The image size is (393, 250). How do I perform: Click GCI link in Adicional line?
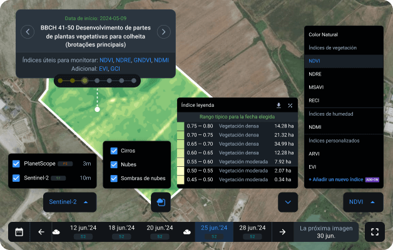[115, 69]
